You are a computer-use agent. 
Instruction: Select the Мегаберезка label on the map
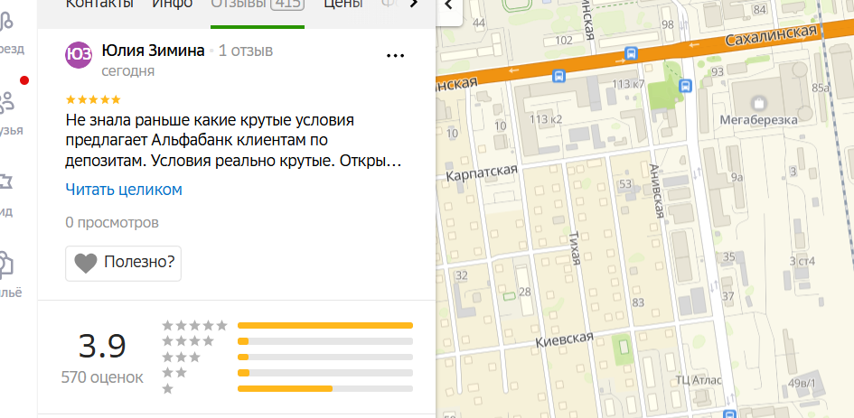[759, 120]
